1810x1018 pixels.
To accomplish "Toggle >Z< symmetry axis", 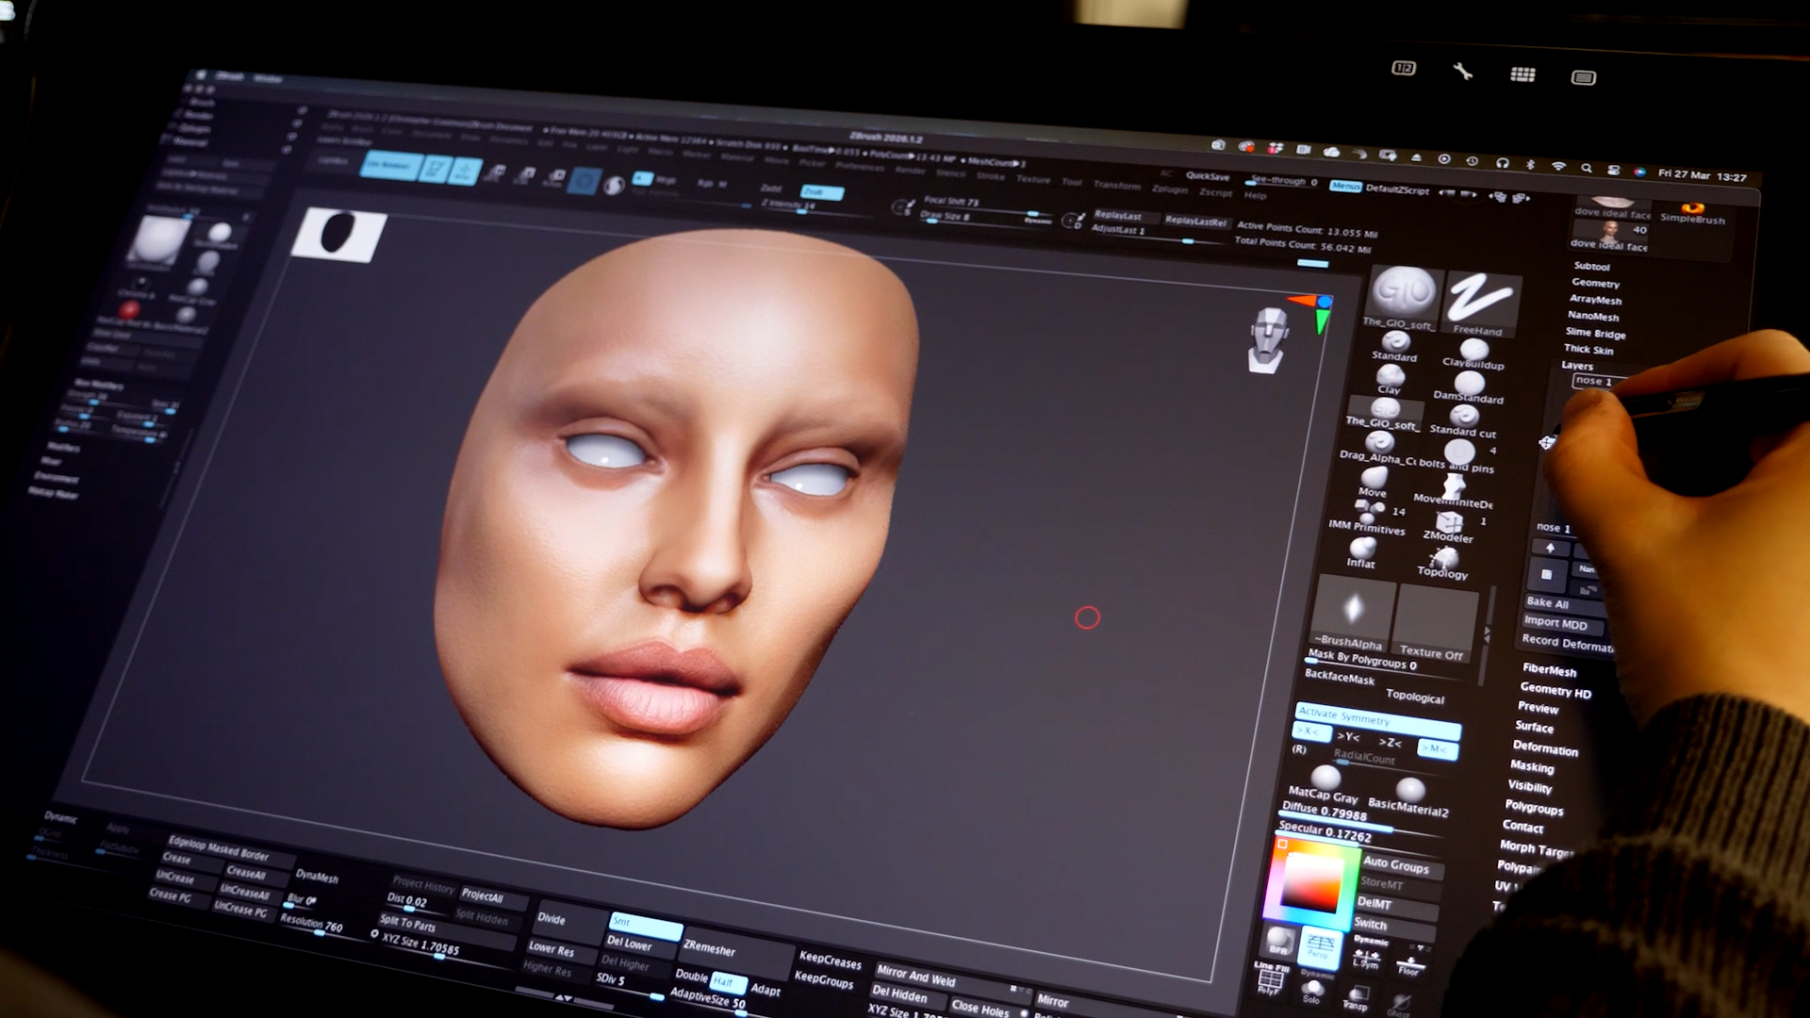I will pyautogui.click(x=1390, y=743).
